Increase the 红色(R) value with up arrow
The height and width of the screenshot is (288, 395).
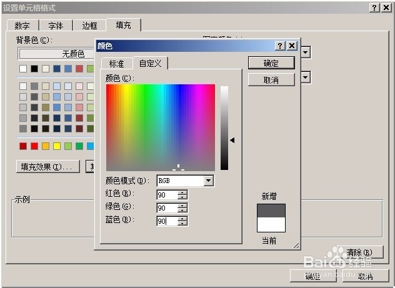coord(182,192)
